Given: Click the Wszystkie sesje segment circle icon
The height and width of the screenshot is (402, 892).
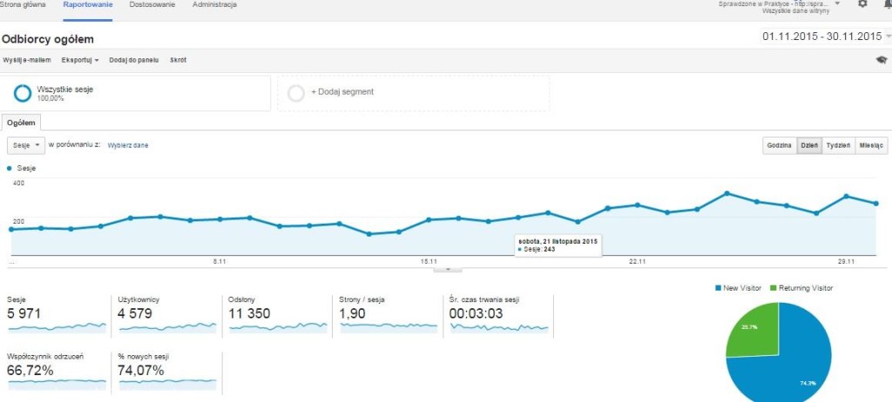Looking at the screenshot, I should tap(23, 93).
